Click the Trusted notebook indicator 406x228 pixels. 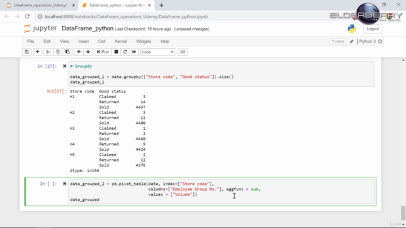point(337,41)
